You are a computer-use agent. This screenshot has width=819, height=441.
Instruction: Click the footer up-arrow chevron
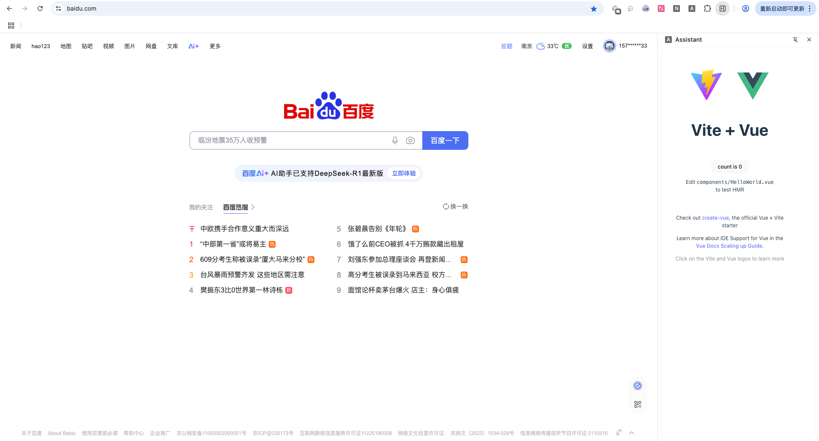coord(632,433)
